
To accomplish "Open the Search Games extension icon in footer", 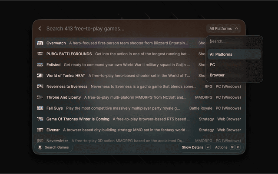I will (x=40, y=147).
